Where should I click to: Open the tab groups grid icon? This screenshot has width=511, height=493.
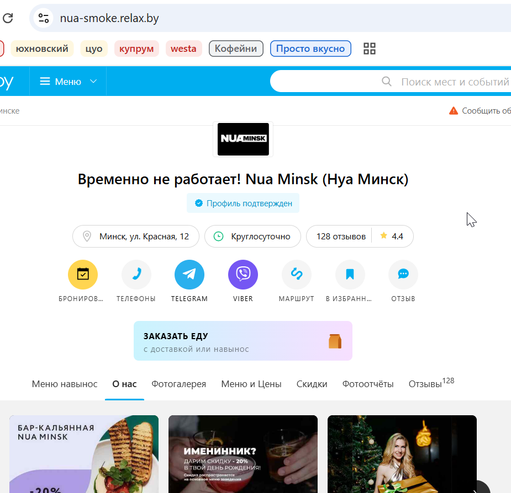click(x=369, y=49)
